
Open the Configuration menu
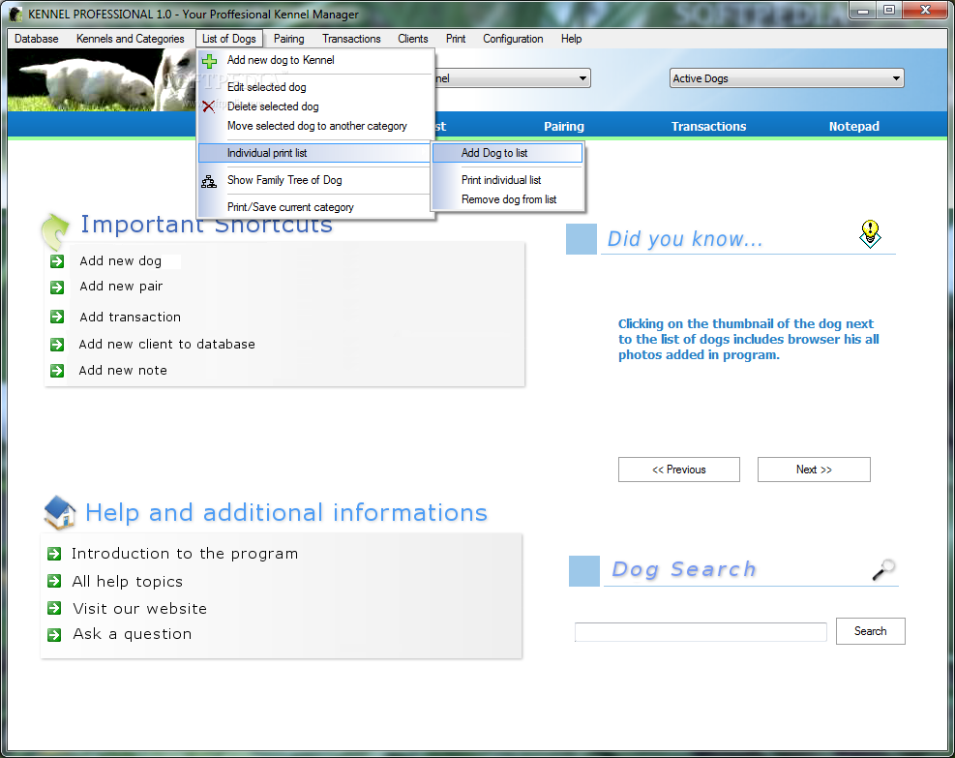513,39
